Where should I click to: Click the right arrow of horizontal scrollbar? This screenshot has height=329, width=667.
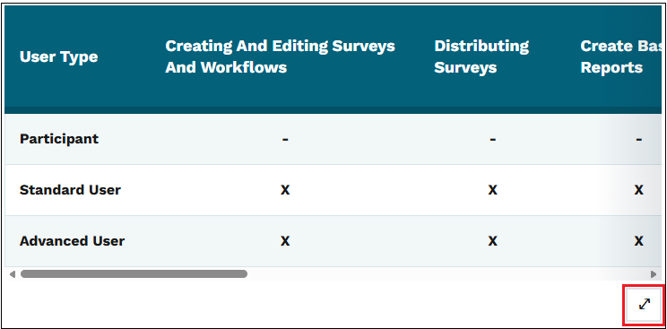654,274
